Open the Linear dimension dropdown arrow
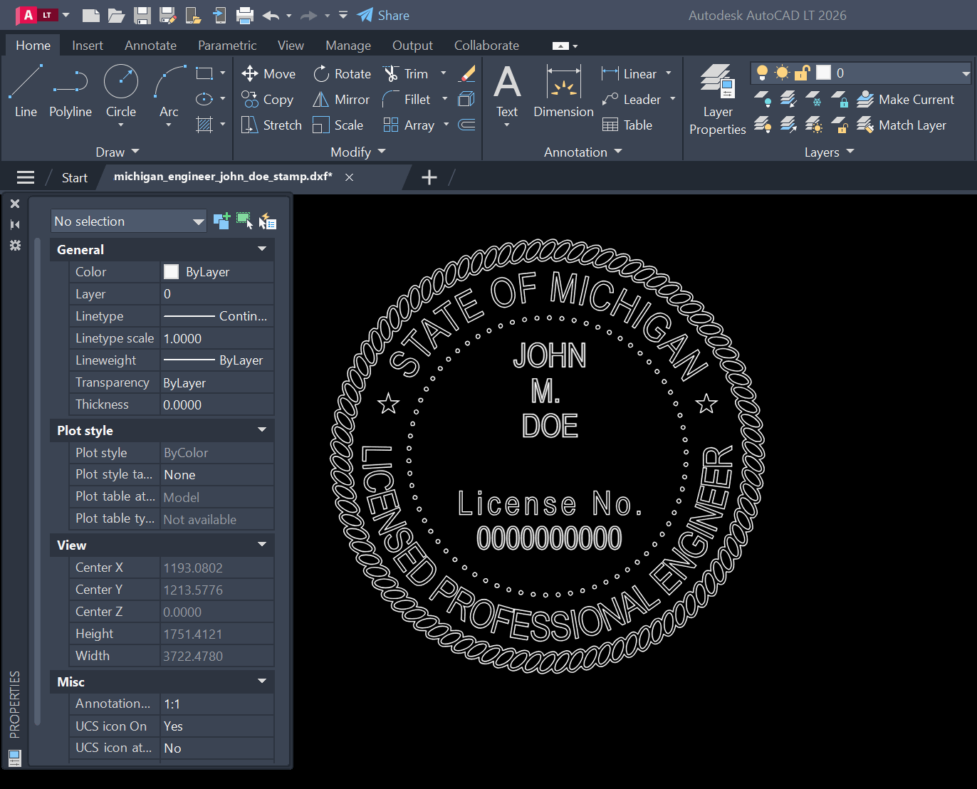977x789 pixels. tap(668, 73)
